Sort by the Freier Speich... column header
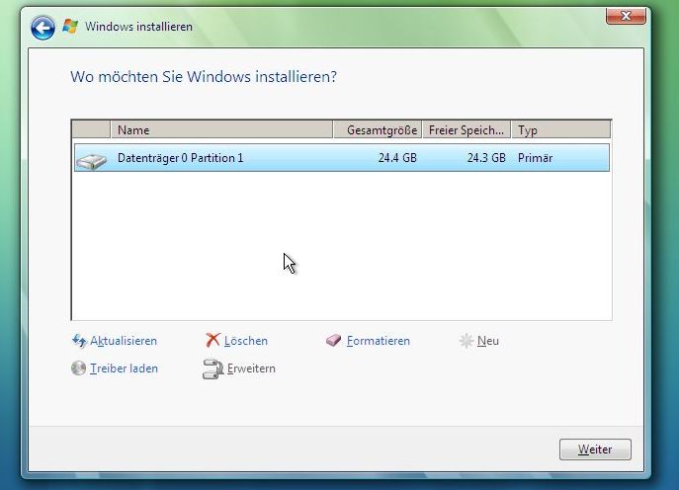This screenshot has height=490, width=679. pyautogui.click(x=467, y=129)
